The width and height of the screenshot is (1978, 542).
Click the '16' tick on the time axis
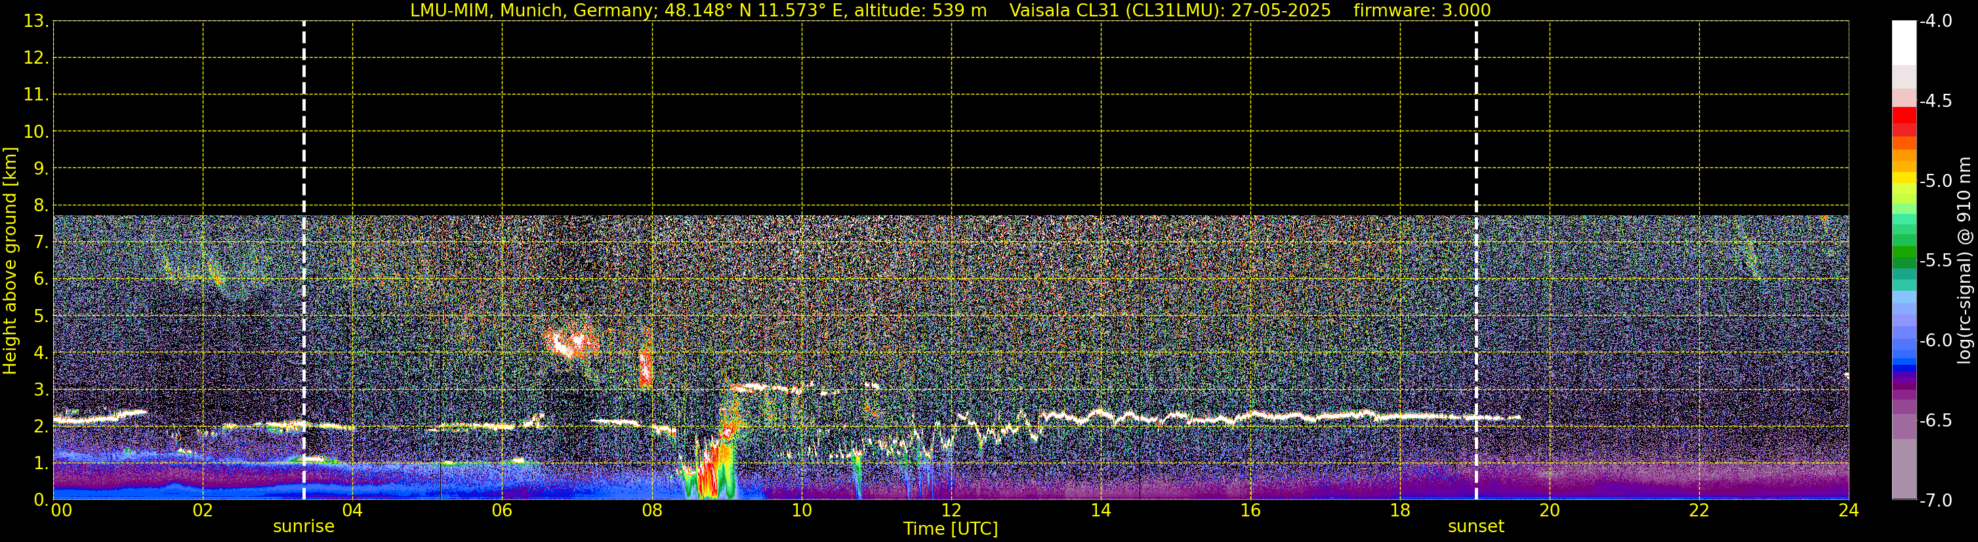click(x=1250, y=511)
